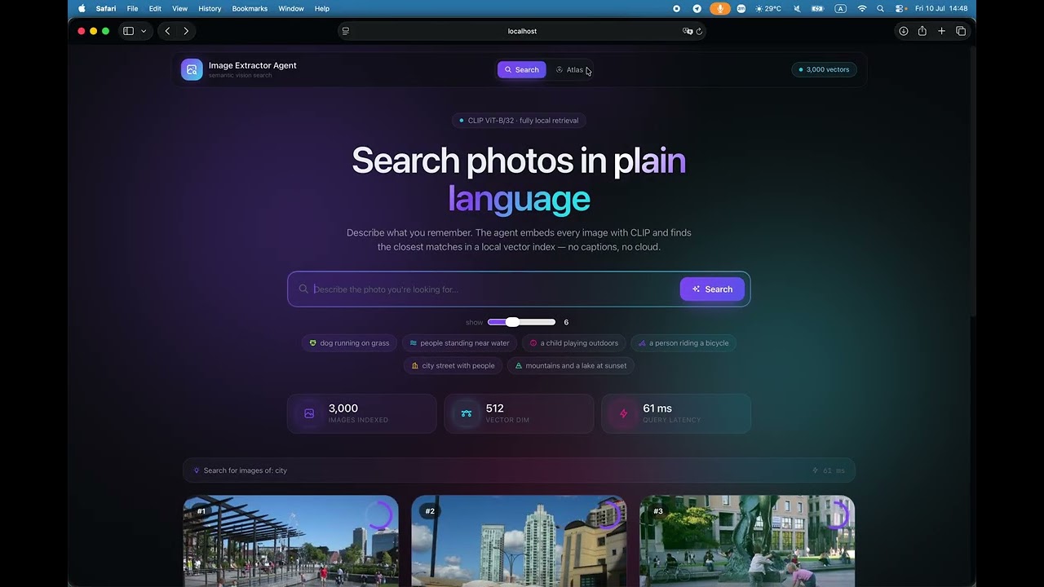Screen dimensions: 1044x587
Task: Open result thumbnail #2 with the skyscrapers
Action: click(520, 541)
